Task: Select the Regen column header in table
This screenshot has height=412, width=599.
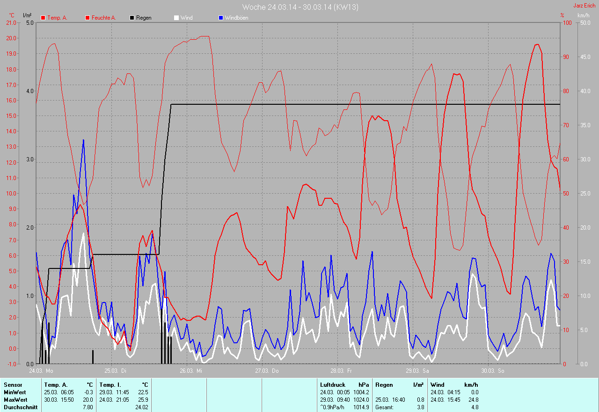Action: (385, 385)
